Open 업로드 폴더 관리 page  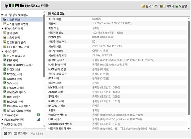pyautogui.click(x=16, y=42)
